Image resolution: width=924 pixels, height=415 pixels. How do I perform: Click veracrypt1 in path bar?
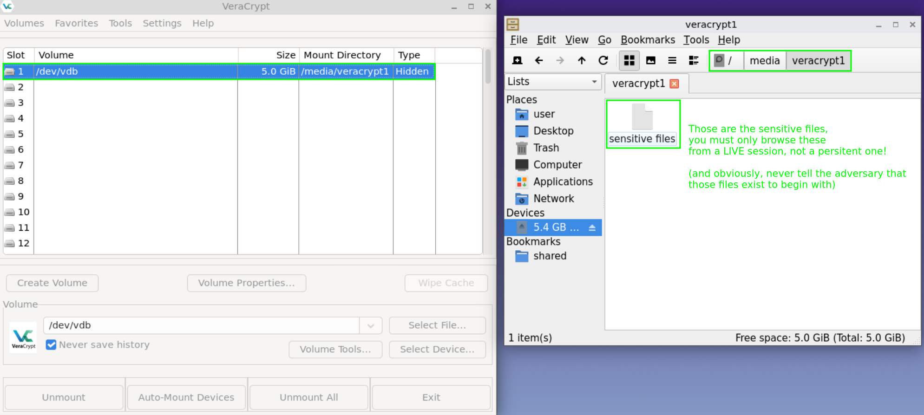coord(818,60)
